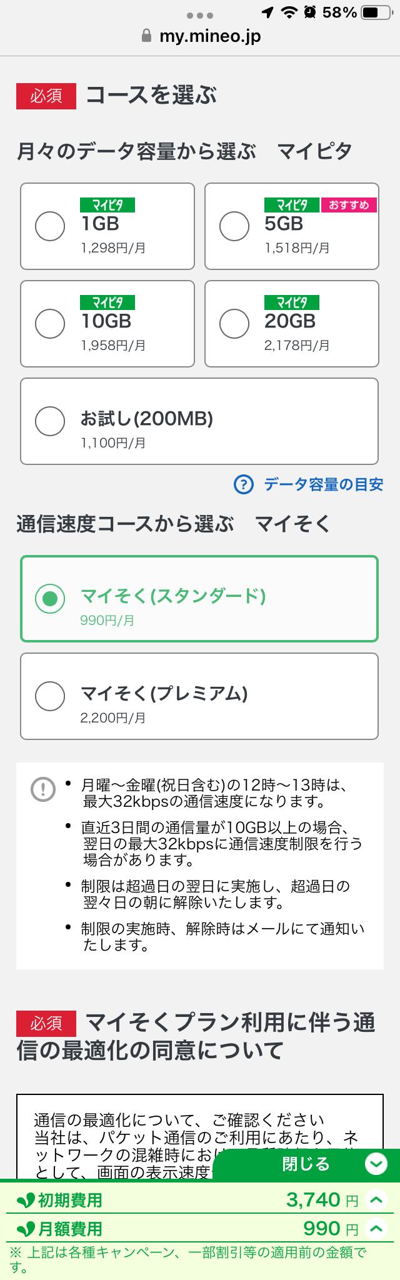Select the 20GB マイピタ plan
This screenshot has width=400, height=1280.
(x=234, y=324)
